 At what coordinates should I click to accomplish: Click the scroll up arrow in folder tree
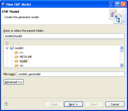[122, 48]
